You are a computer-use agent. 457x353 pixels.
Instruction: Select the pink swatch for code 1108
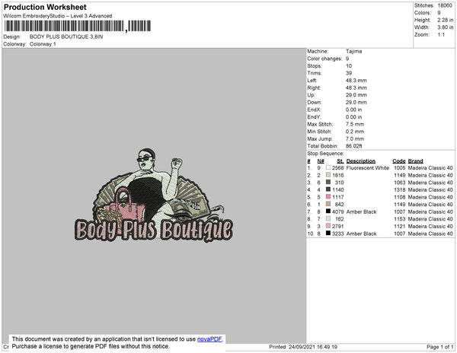[328, 197]
